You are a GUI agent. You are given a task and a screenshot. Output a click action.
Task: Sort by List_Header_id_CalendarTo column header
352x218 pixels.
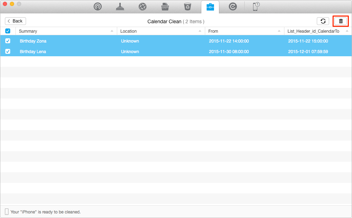(318, 31)
